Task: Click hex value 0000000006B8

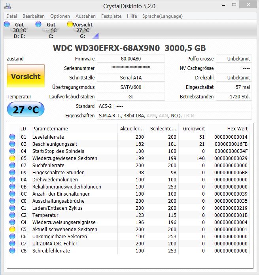Action: [231, 172]
